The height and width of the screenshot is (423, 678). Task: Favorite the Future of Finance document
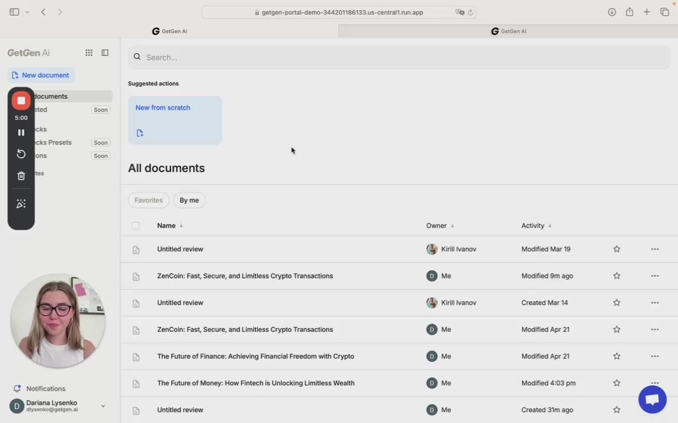[x=617, y=356]
